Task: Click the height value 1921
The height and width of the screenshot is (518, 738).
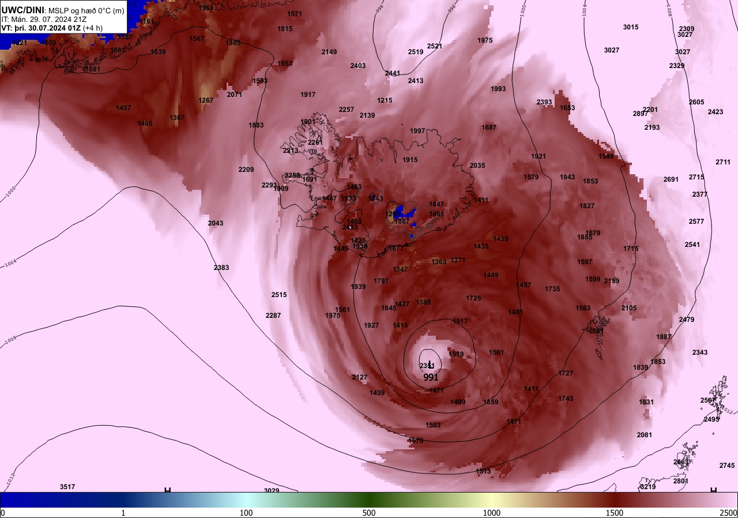Action: (539, 156)
